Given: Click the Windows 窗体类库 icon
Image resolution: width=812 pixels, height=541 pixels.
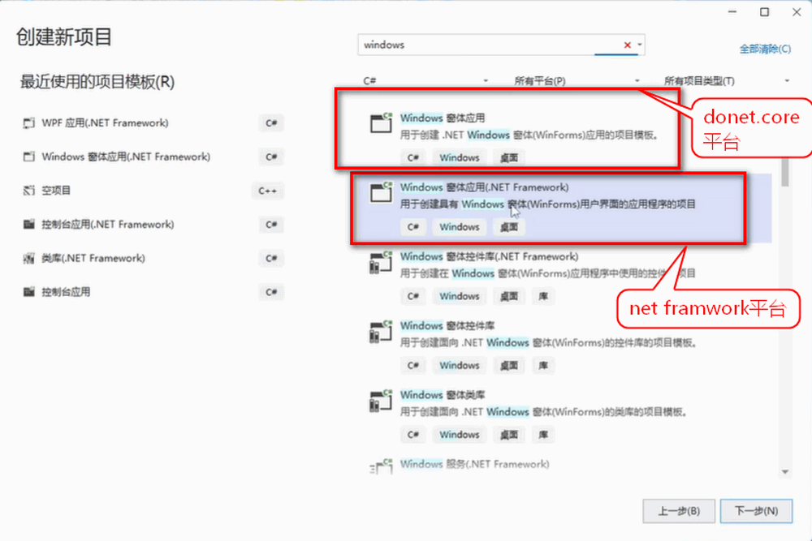Looking at the screenshot, I should click(381, 401).
